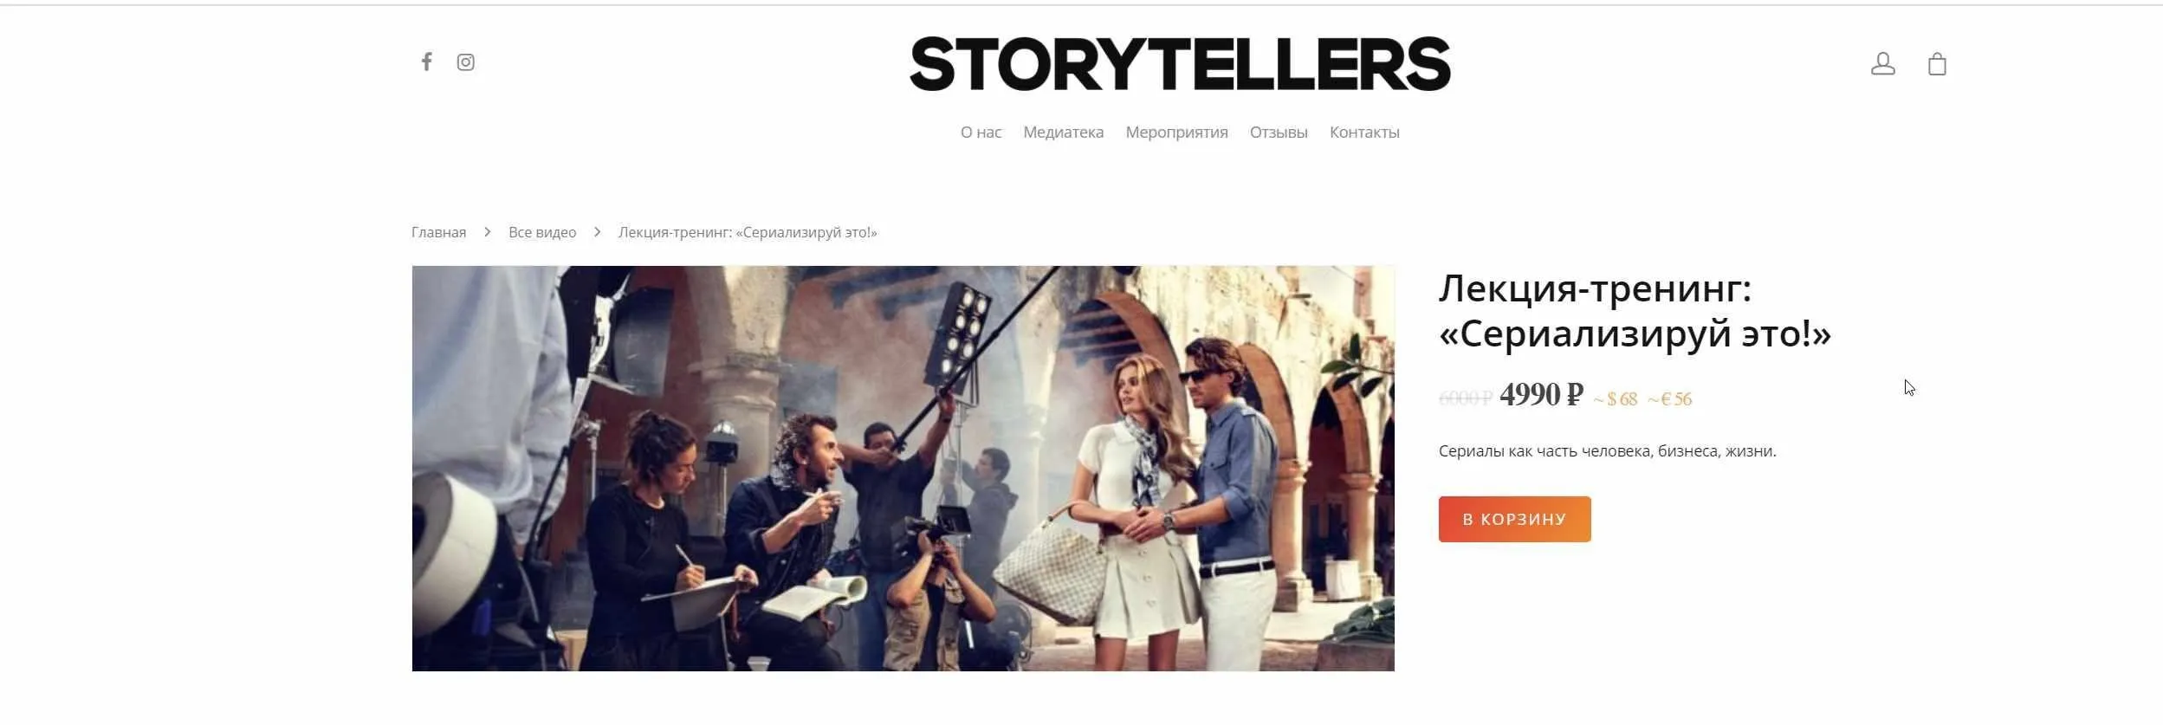Open the Контакты menu item
The width and height of the screenshot is (2163, 725).
pos(1364,133)
